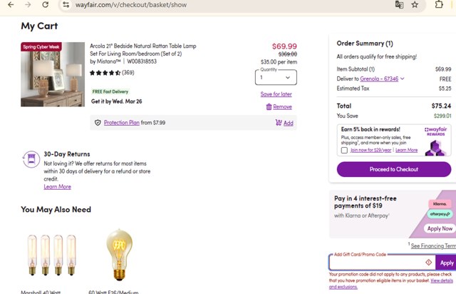Click See Financing Terms link
The height and width of the screenshot is (294, 456).
pyautogui.click(x=433, y=246)
